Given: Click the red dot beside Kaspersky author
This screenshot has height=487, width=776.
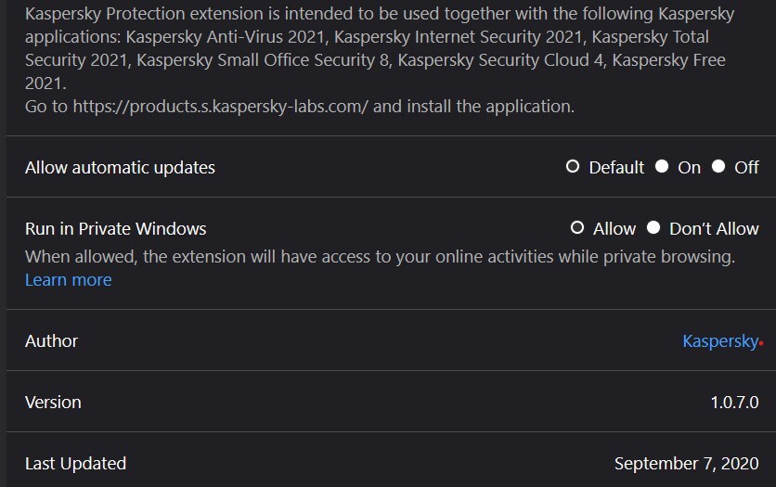Looking at the screenshot, I should [761, 343].
